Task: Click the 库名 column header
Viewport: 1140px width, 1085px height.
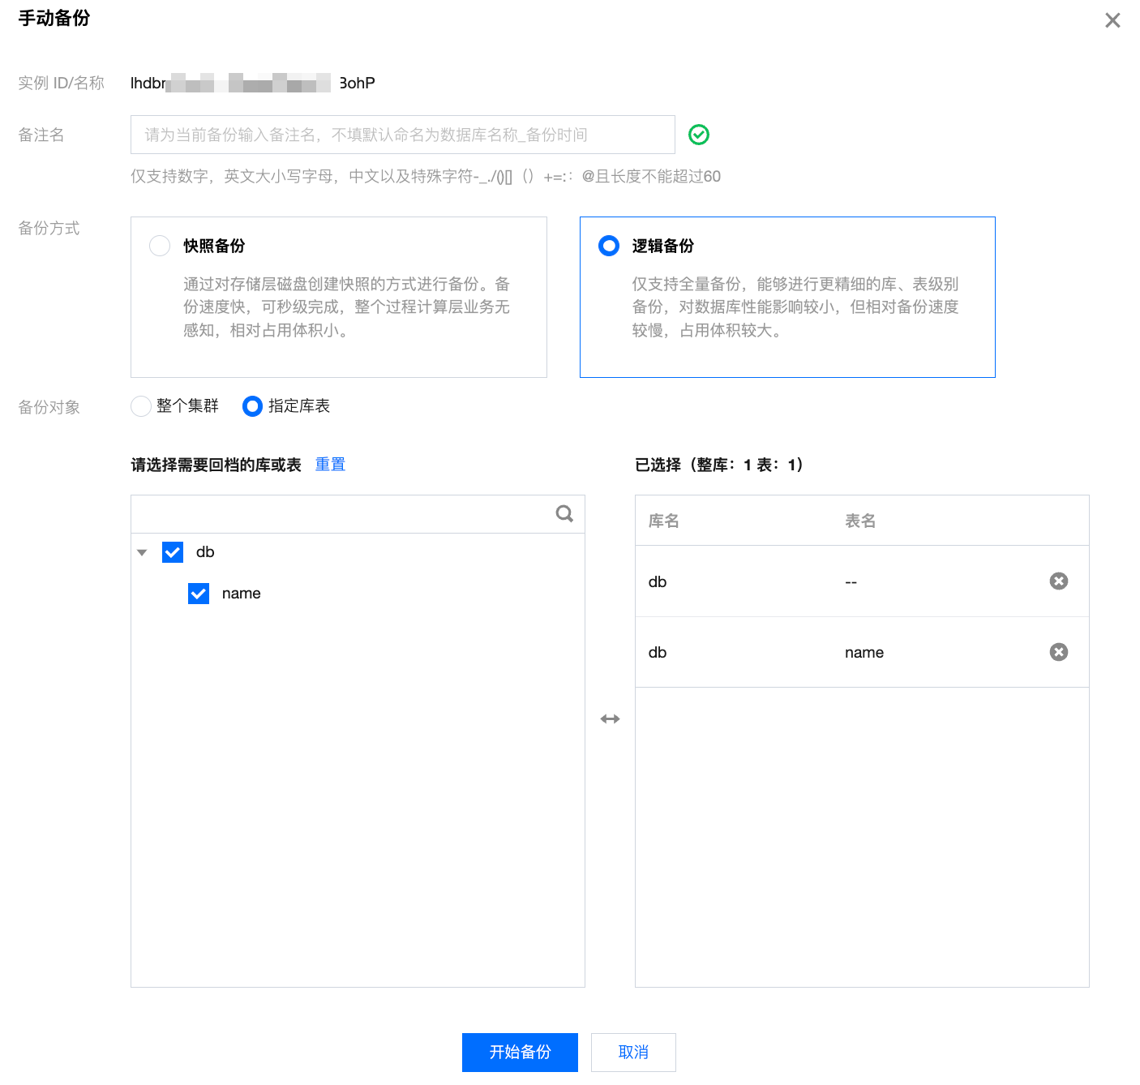Action: pyautogui.click(x=663, y=521)
